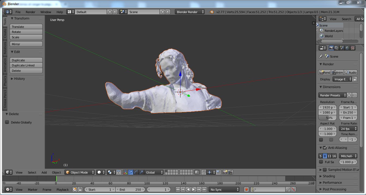Viewport: 366px width, 195px height.
Task: Click the timeline record keyframe button
Action: [246, 189]
